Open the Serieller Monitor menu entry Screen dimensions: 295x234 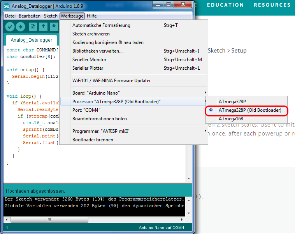pyautogui.click(x=89, y=60)
